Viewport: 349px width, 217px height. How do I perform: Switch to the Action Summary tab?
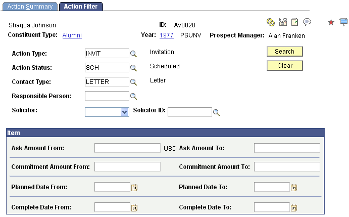click(x=30, y=7)
